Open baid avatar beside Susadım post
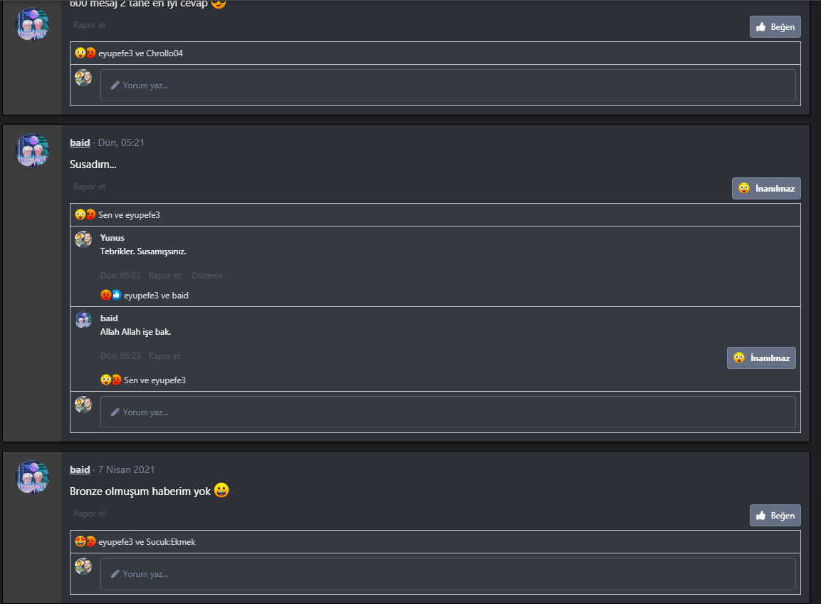 click(33, 150)
